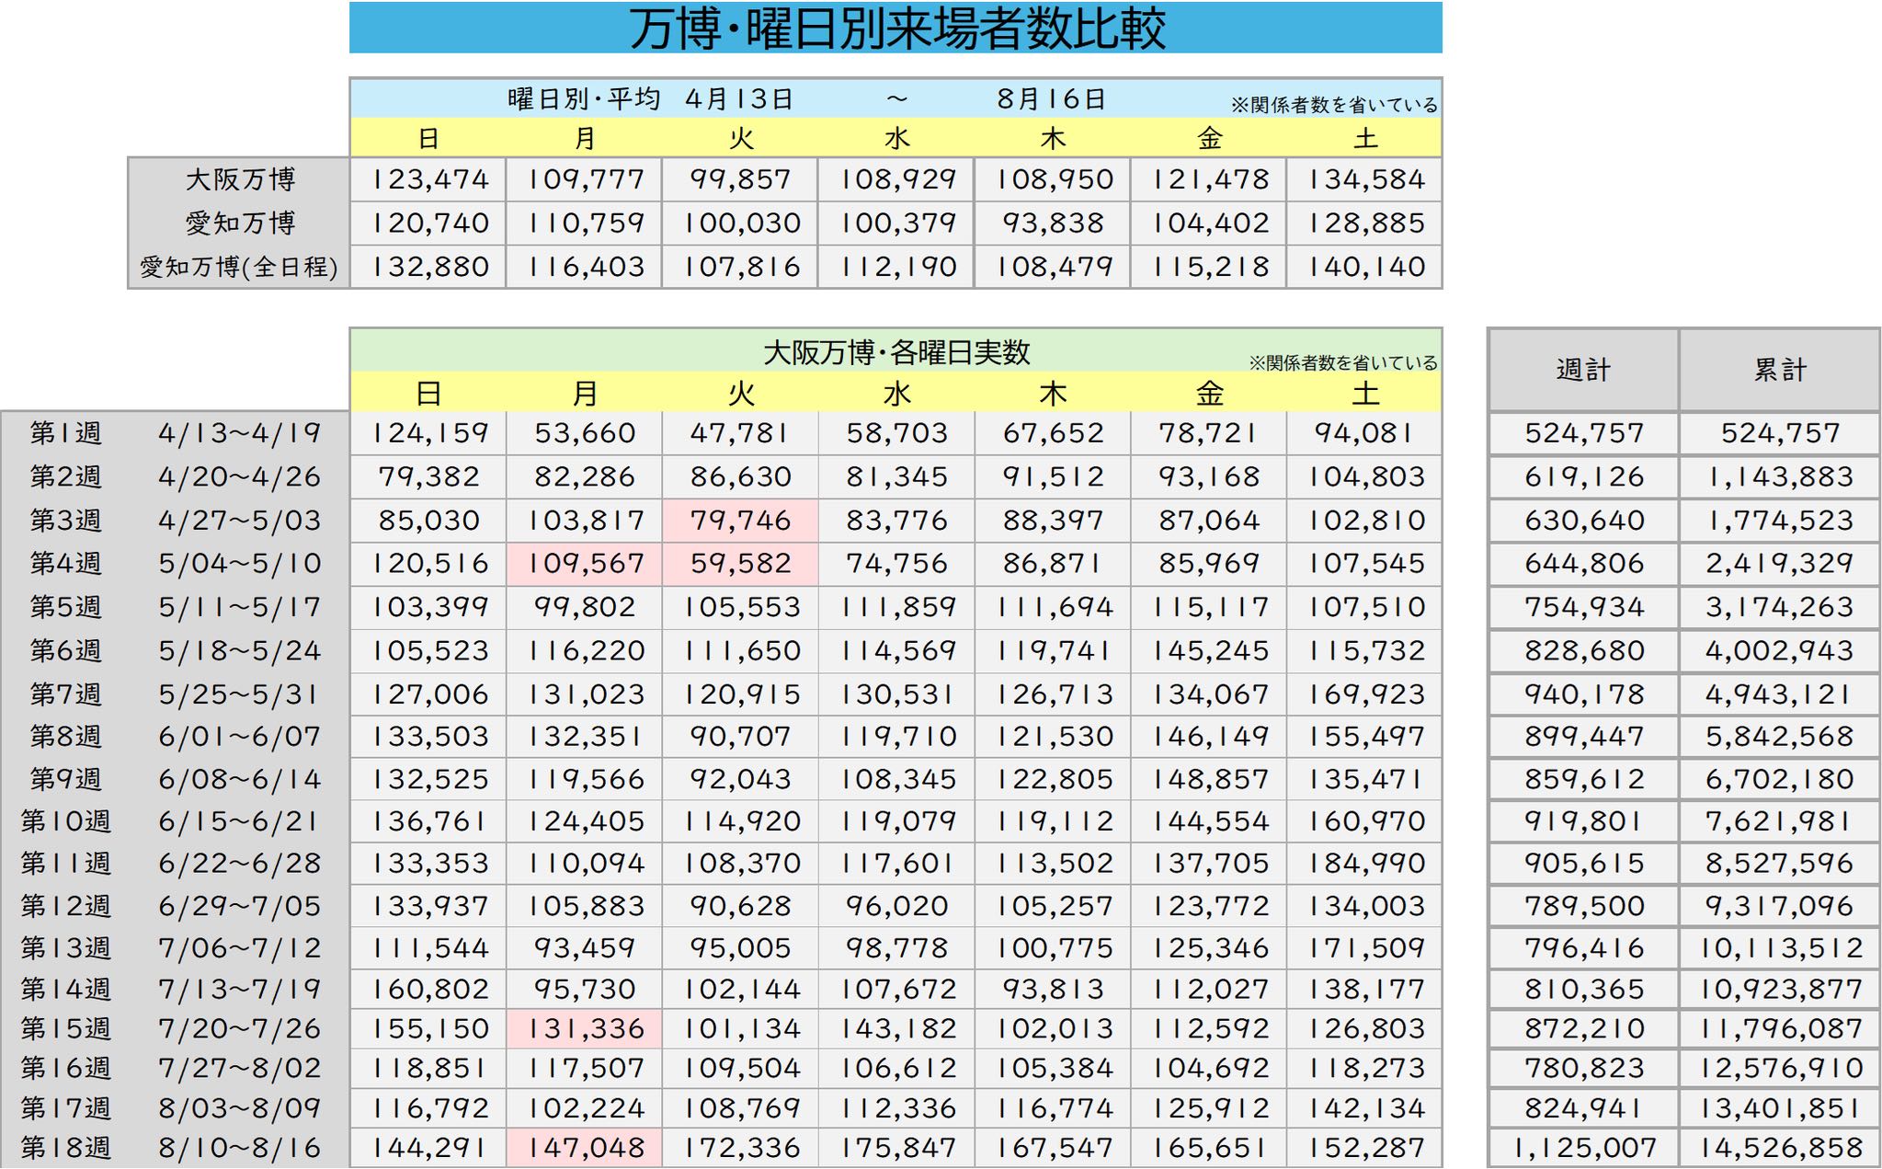The image size is (1882, 1169).
Task: Click Saturday cell 184,990 in week 11
Action: (x=1365, y=864)
